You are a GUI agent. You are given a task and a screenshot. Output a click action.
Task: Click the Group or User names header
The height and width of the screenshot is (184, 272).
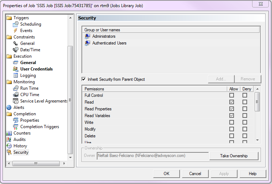tap(171, 30)
